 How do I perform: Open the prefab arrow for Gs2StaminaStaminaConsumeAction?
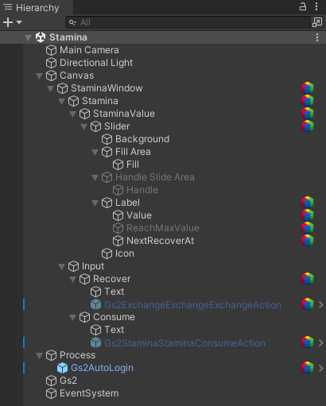321,343
